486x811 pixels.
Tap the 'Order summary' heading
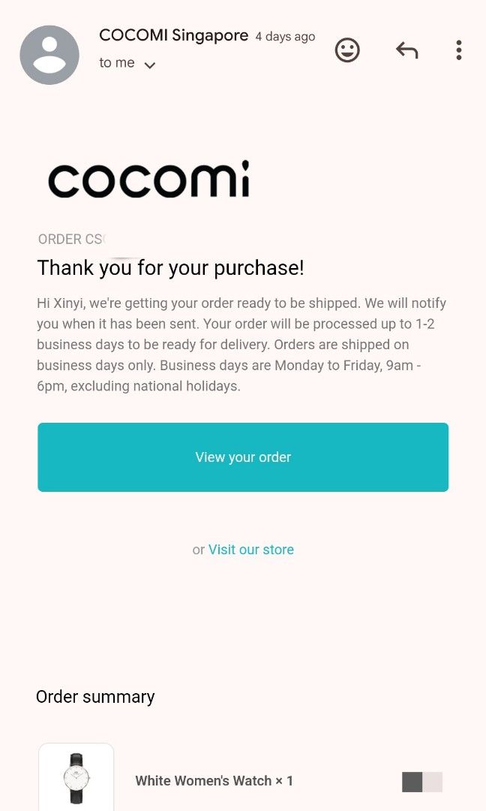coord(95,697)
